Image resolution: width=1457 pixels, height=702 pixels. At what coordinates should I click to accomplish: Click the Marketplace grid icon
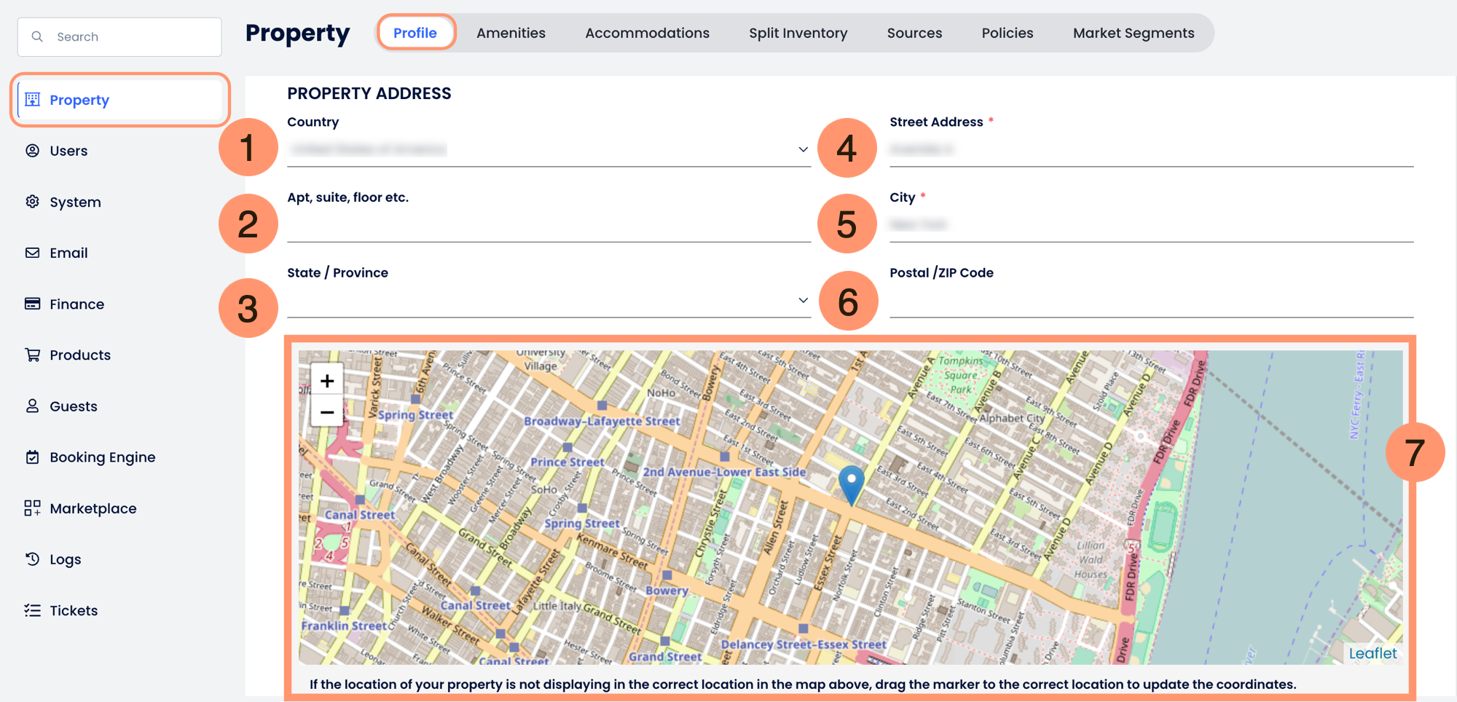pos(33,508)
